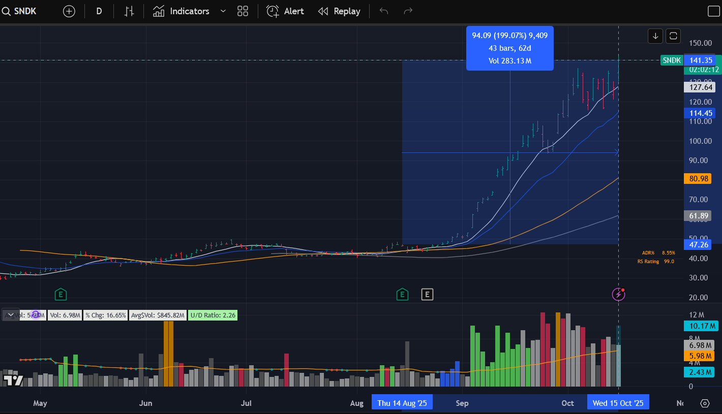Toggle the chart maximize bracket button
The height and width of the screenshot is (414, 722).
point(673,36)
